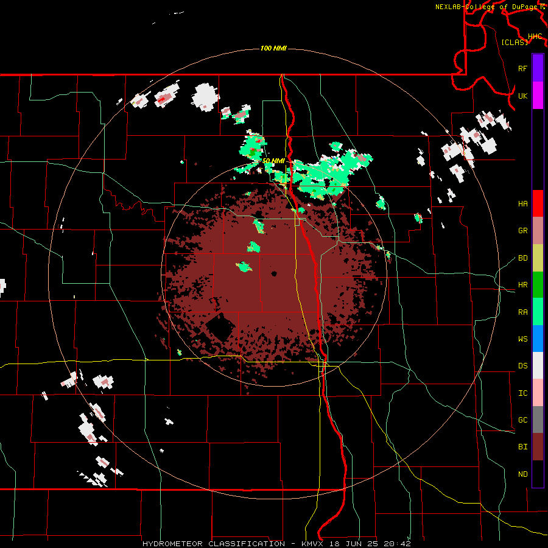Click the UK magenta legend swatch

(538, 96)
